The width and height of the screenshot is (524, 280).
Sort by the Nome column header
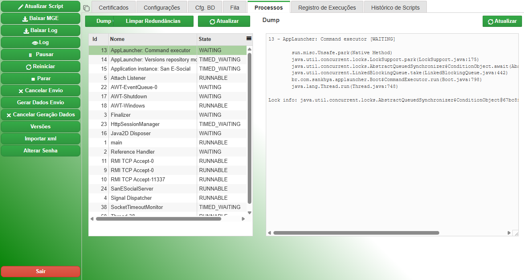tap(153, 39)
